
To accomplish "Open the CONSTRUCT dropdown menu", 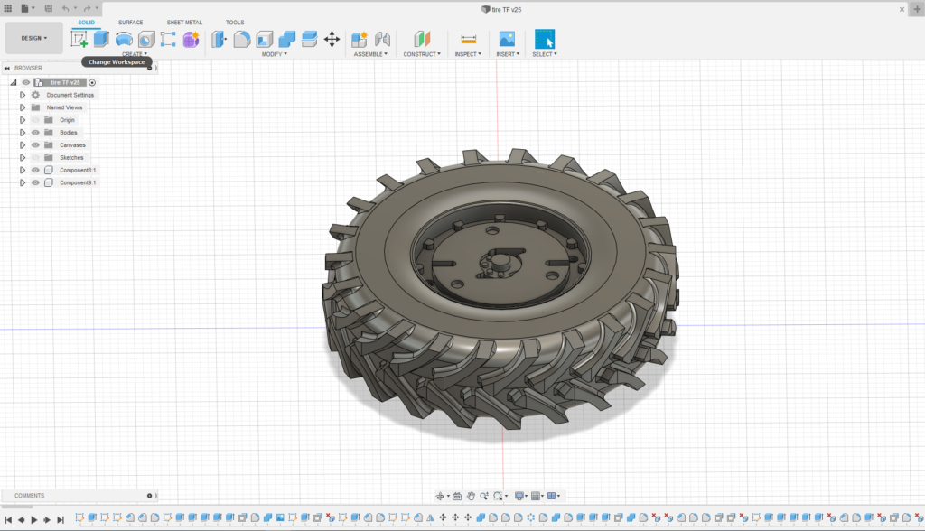I will 422,54.
